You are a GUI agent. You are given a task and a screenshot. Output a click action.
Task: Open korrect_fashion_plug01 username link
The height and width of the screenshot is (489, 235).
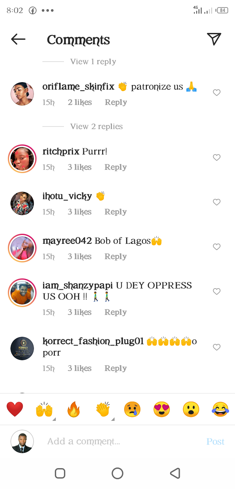click(93, 341)
